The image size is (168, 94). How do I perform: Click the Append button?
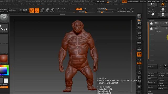(163, 81)
